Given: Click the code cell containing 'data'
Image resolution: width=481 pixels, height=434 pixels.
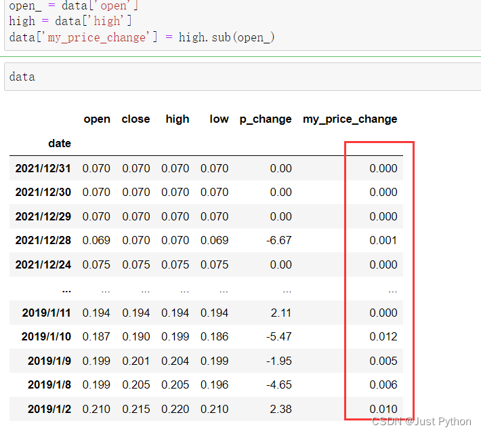Looking at the screenshot, I should pyautogui.click(x=243, y=77).
